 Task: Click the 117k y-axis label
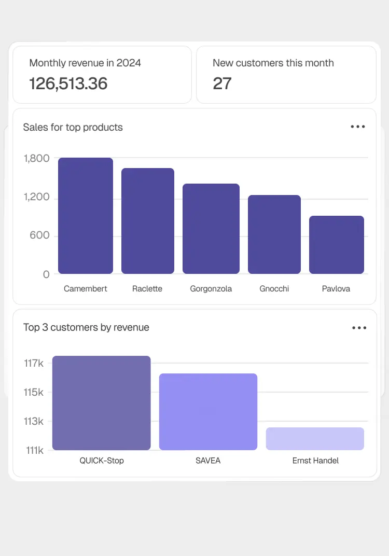pyautogui.click(x=34, y=363)
